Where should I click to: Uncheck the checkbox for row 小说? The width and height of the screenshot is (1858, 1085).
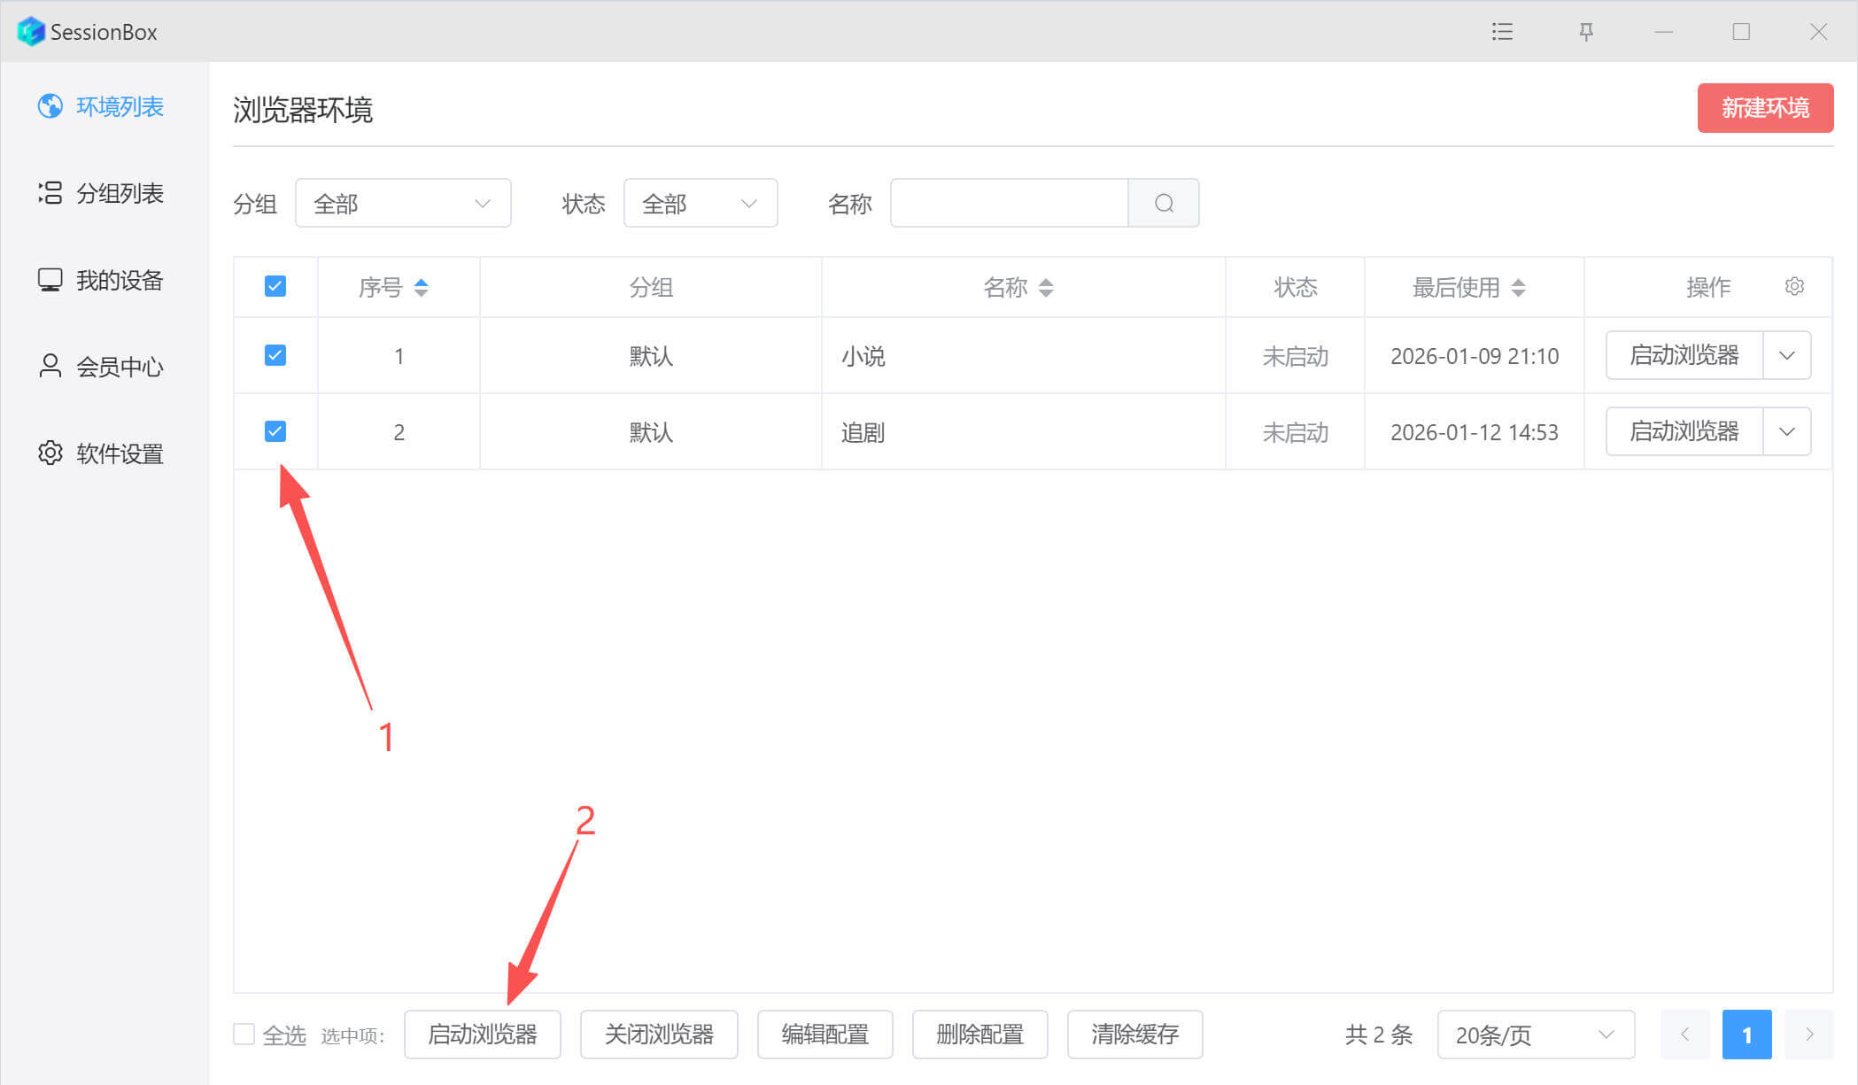coord(275,355)
